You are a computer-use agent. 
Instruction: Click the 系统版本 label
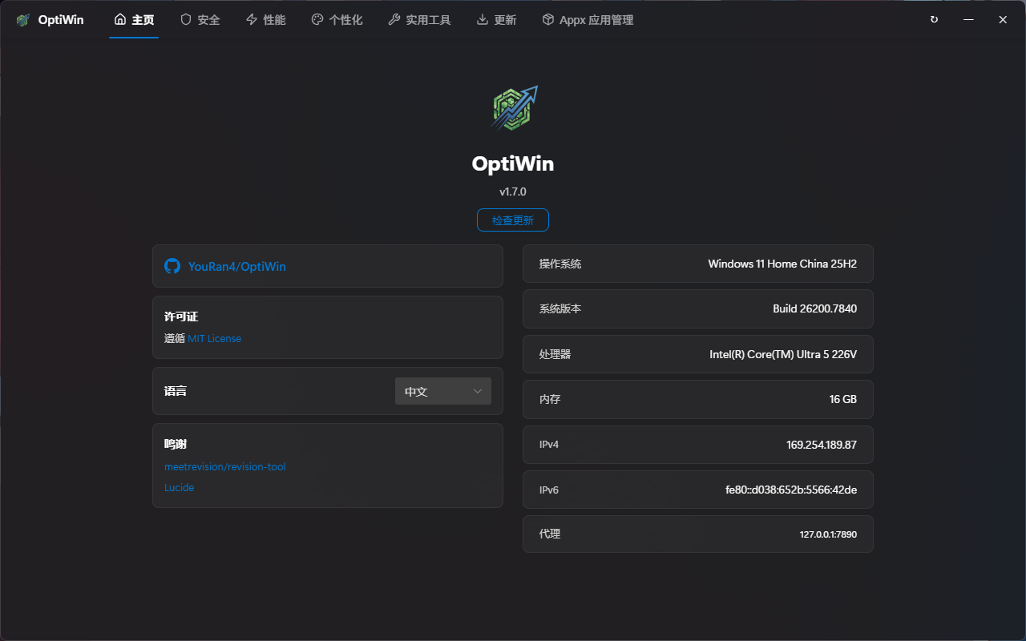560,308
